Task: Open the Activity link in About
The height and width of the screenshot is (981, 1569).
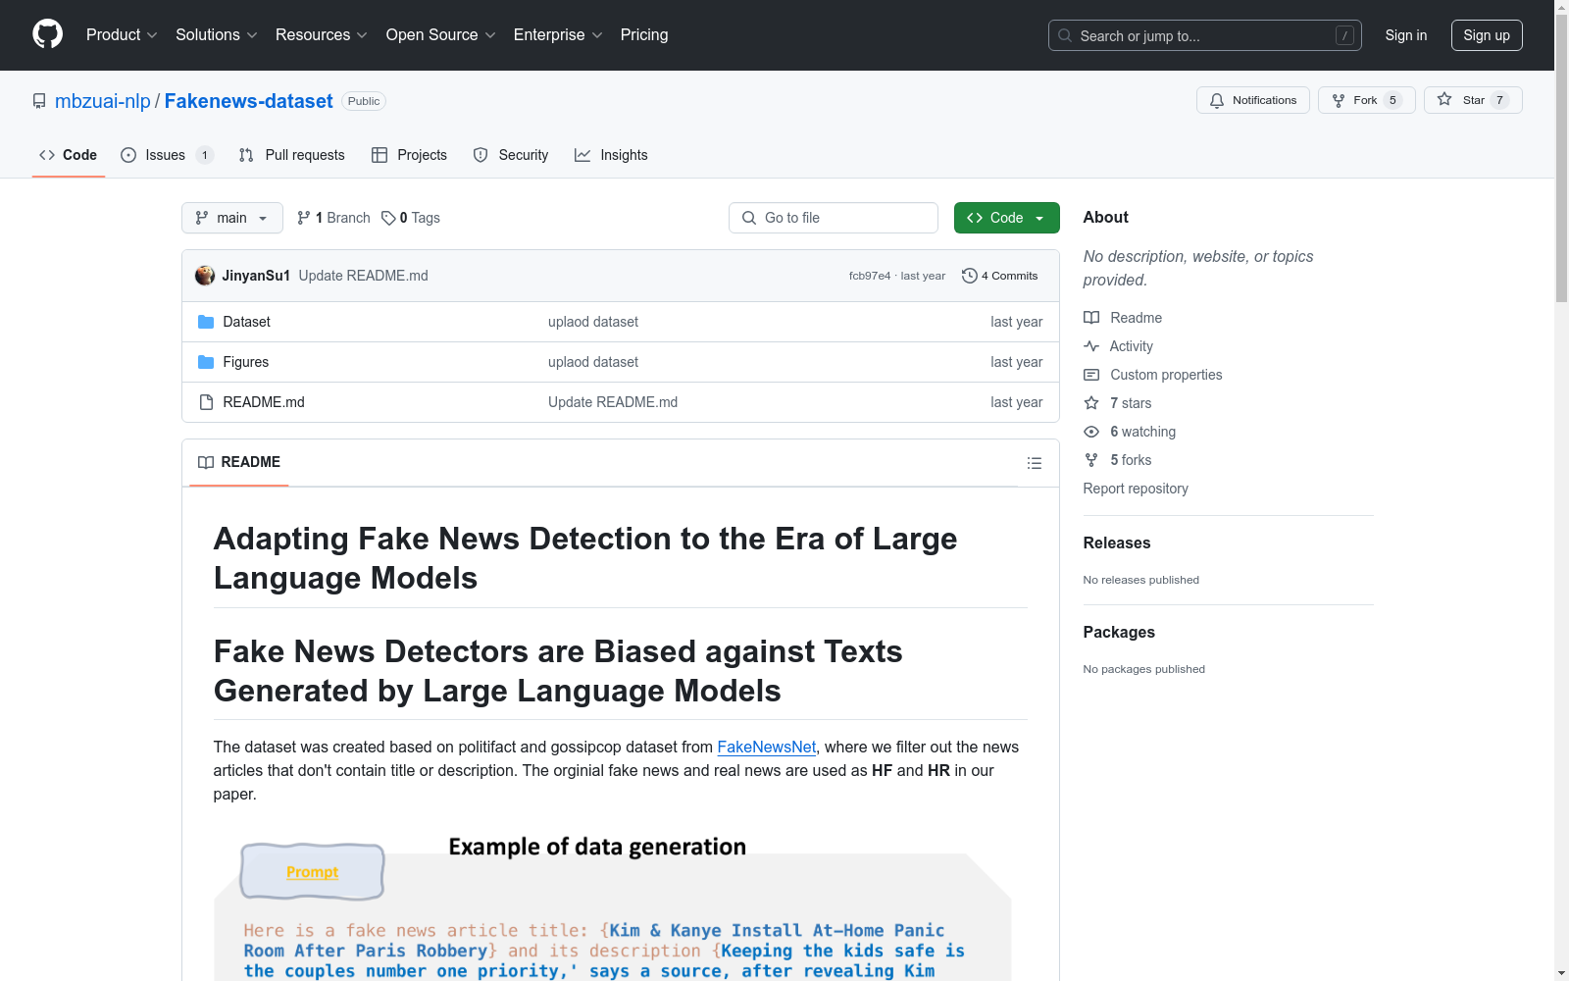Action: click(1118, 346)
